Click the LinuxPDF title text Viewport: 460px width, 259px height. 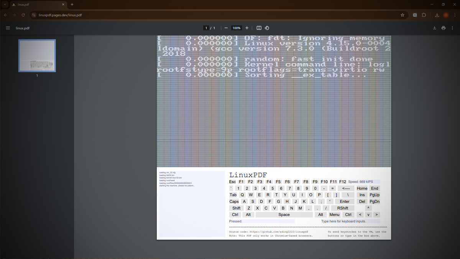click(248, 175)
